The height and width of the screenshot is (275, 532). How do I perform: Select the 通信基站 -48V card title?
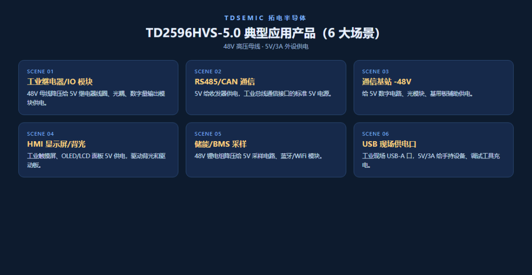pyautogui.click(x=387, y=82)
